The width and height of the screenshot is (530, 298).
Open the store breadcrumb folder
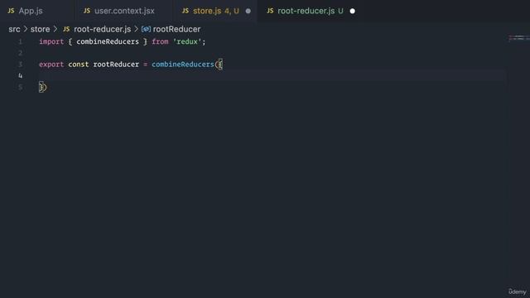click(x=40, y=30)
